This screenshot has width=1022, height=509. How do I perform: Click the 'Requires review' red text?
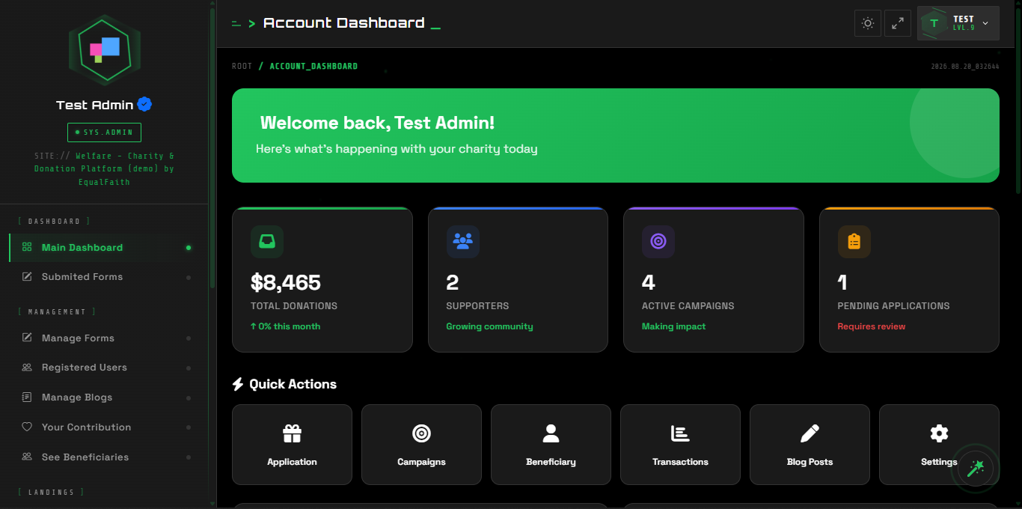[871, 326]
